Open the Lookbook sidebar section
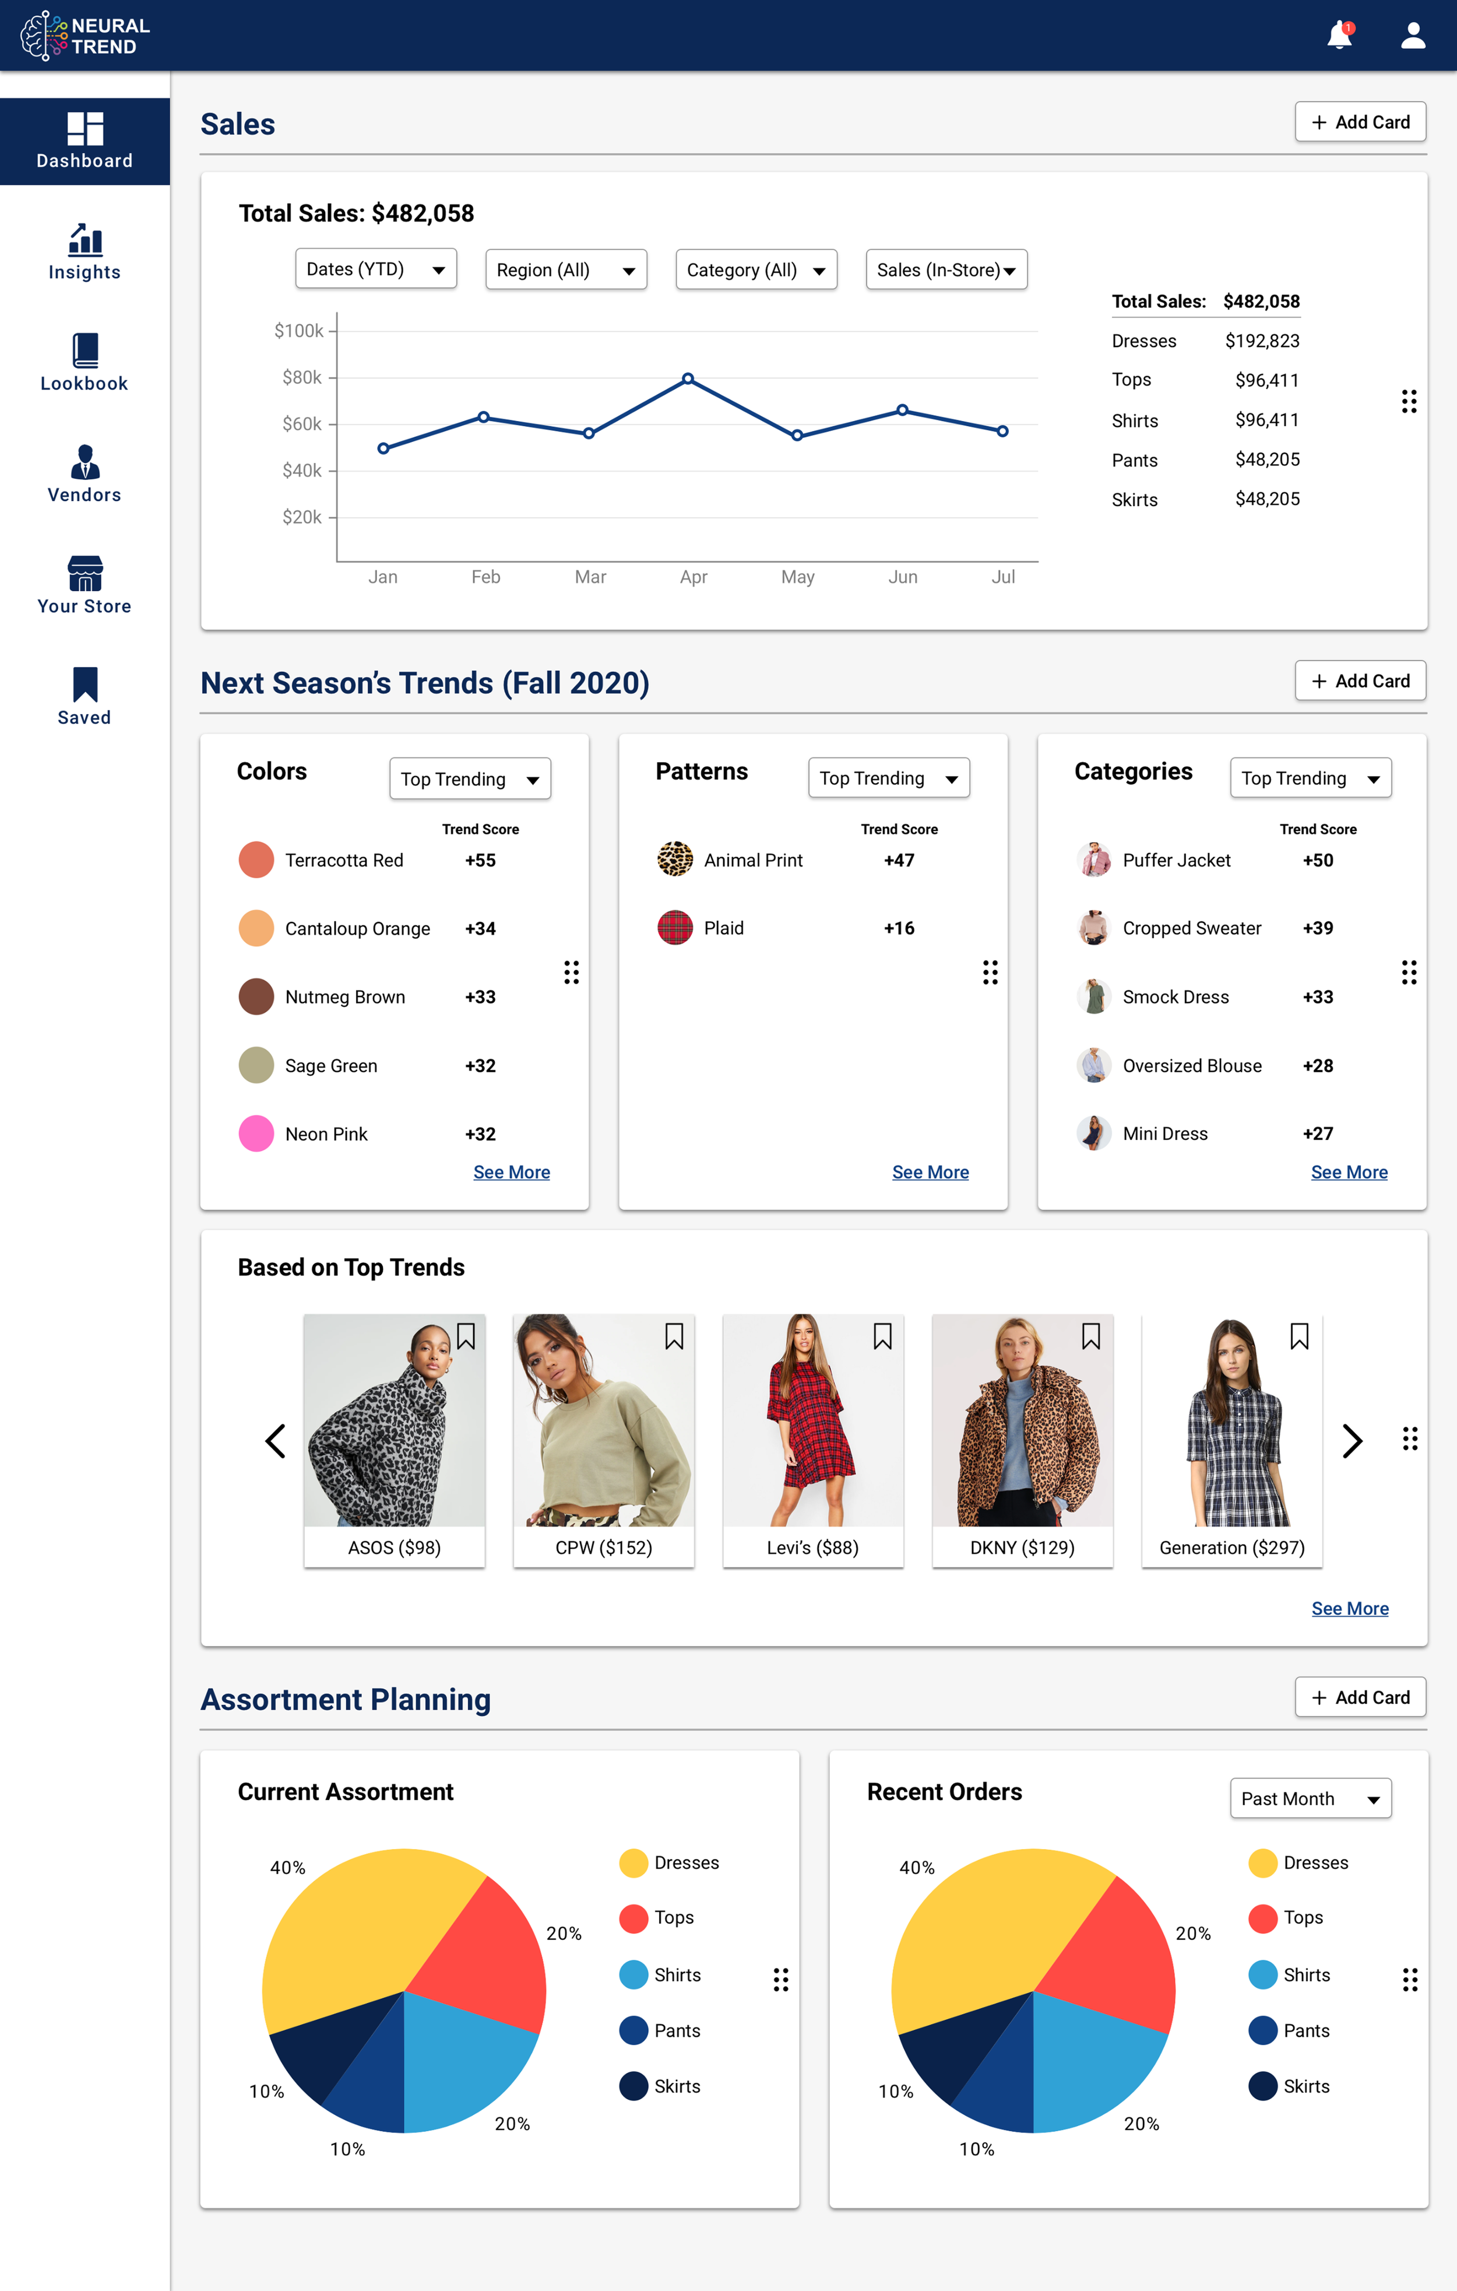The height and width of the screenshot is (2291, 1457). tap(85, 363)
